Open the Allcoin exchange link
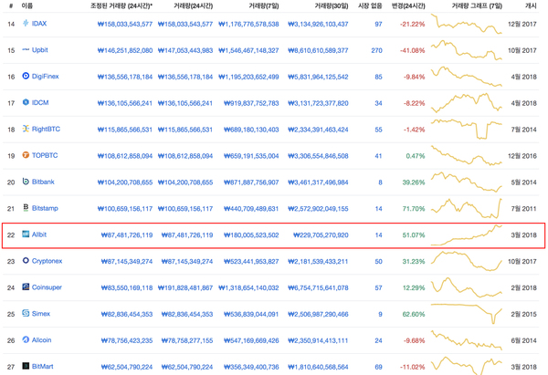This screenshot has height=375, width=548. pos(42,339)
